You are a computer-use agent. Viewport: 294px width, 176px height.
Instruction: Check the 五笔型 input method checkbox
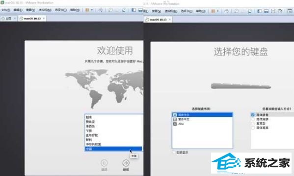pos(253,124)
